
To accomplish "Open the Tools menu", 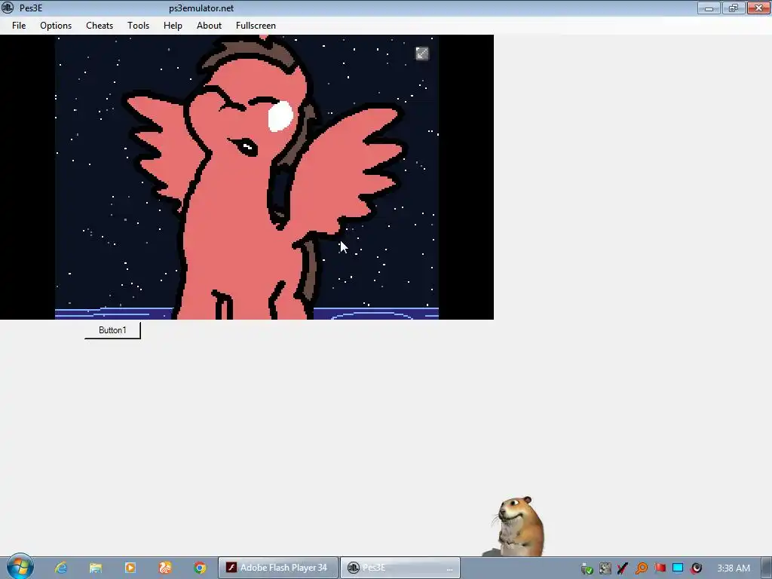I will 139,26.
